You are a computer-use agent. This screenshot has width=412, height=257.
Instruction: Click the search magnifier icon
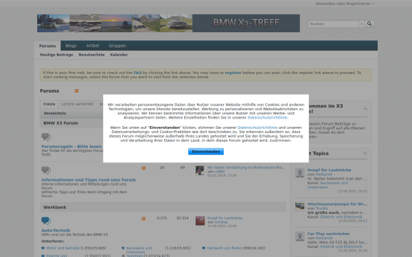[x=369, y=24]
